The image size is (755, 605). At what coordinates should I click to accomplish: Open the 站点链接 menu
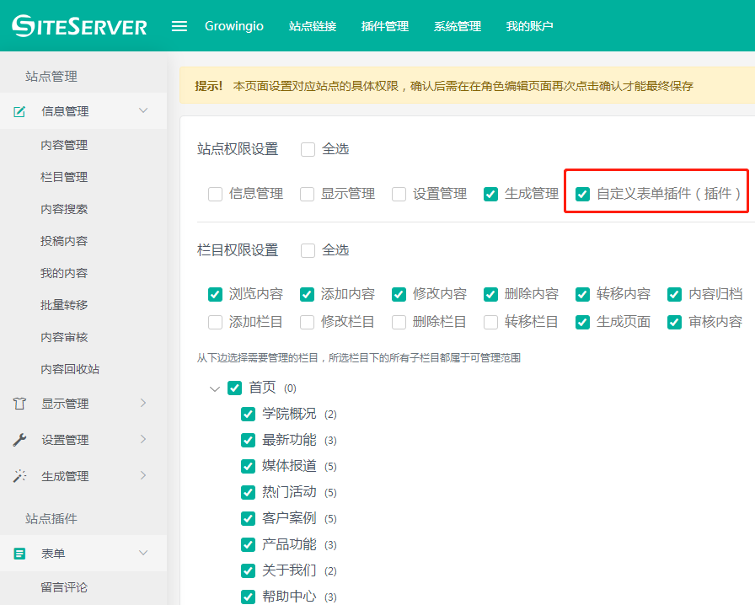(x=313, y=26)
